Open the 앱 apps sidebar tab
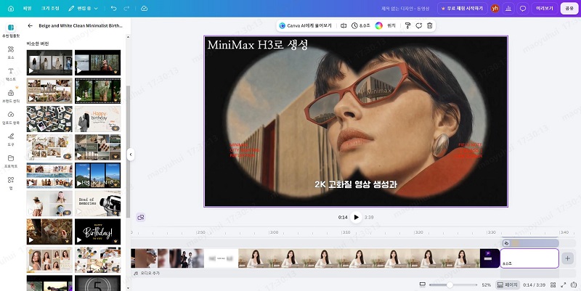 [11, 183]
